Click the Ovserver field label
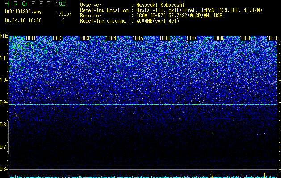 coord(91,5)
